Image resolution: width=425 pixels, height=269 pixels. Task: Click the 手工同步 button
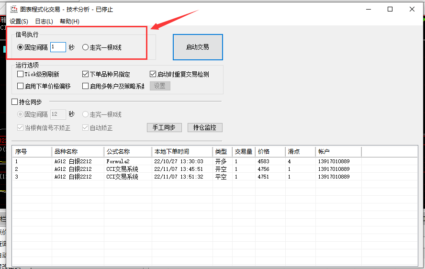[164, 127]
